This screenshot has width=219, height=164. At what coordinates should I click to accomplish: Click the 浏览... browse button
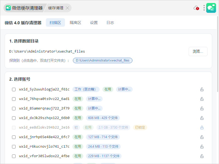[198, 51]
